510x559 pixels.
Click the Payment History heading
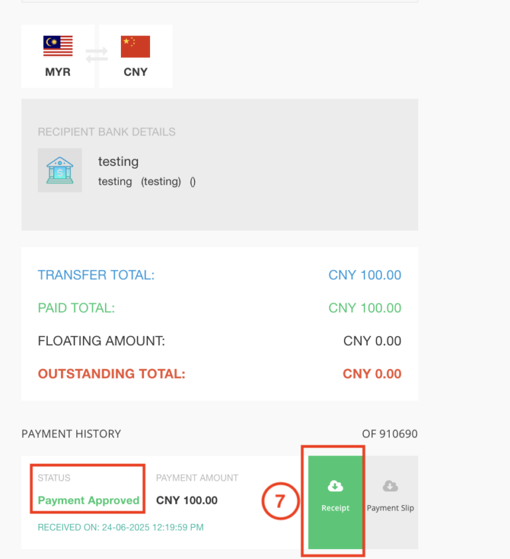pos(71,434)
